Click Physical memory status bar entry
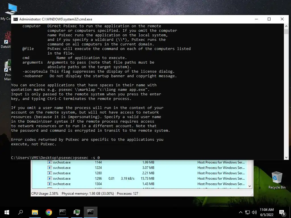This screenshot has width=291, height=218. pyautogui.click(x=88, y=194)
